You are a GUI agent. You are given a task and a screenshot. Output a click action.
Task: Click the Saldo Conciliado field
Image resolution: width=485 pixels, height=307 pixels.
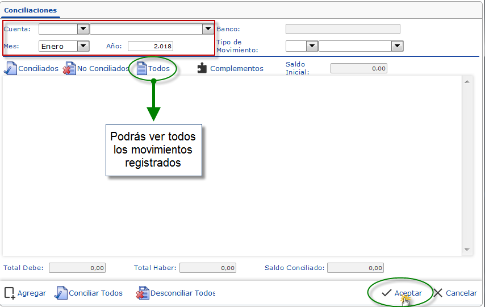click(x=356, y=268)
